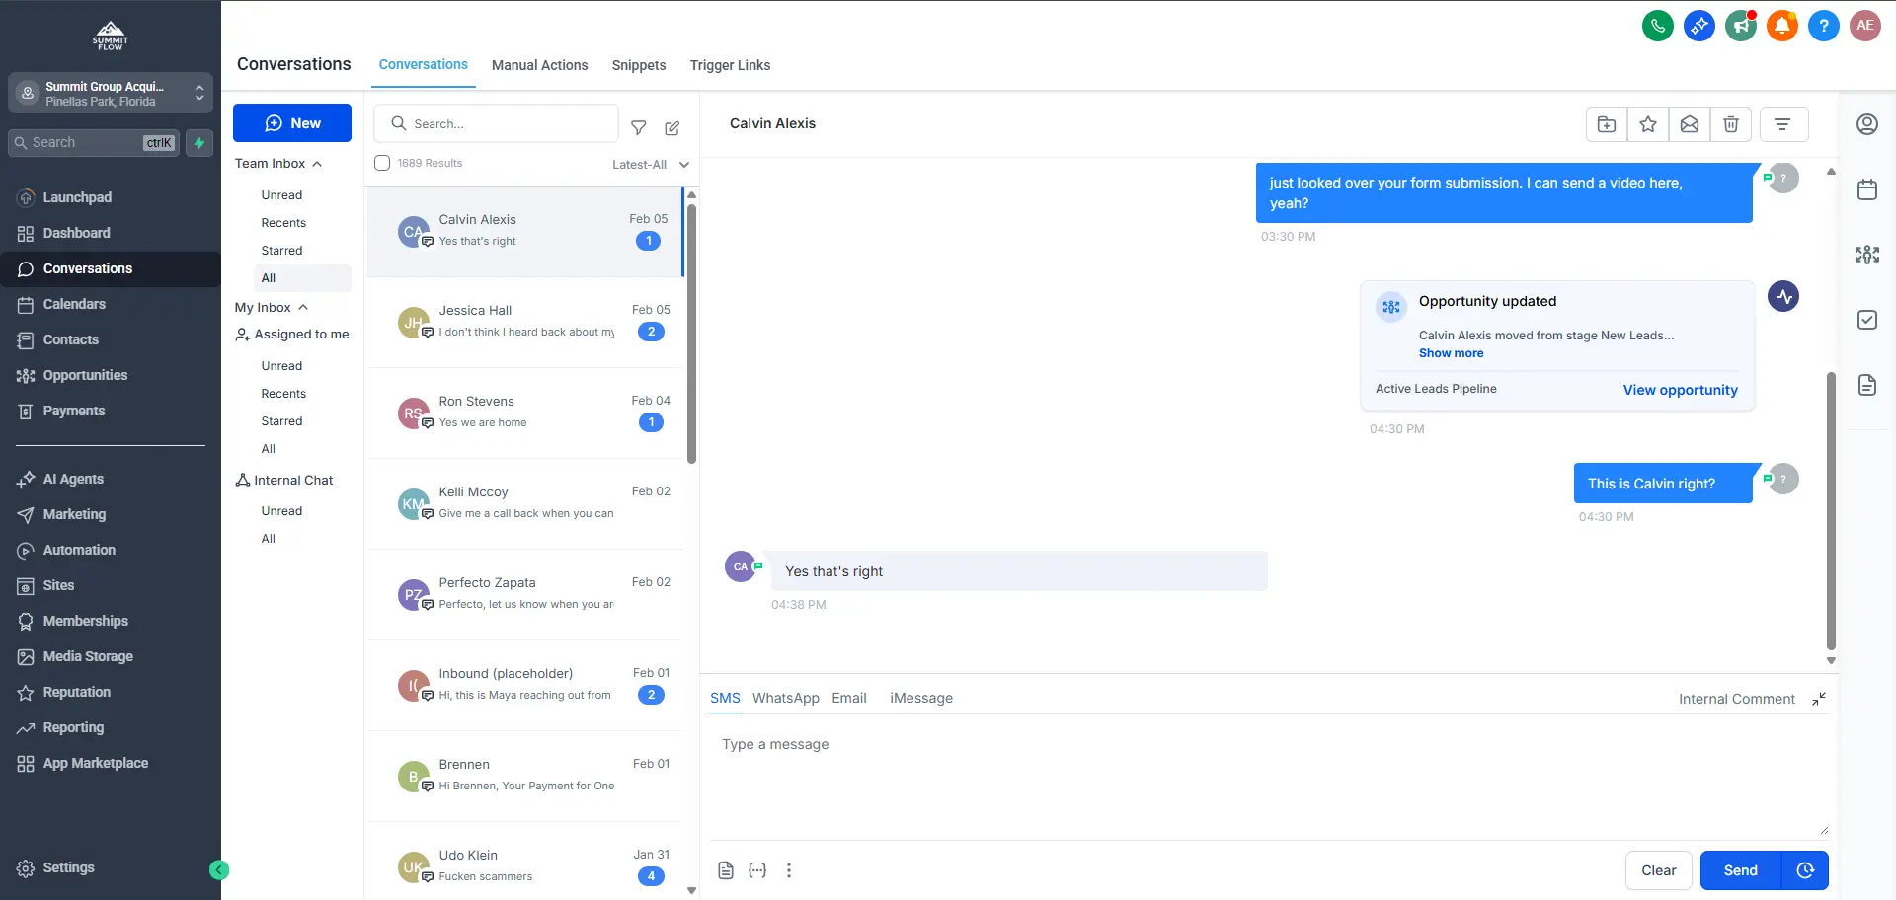Add conversation to a folder
The height and width of the screenshot is (900, 1896).
tap(1607, 124)
